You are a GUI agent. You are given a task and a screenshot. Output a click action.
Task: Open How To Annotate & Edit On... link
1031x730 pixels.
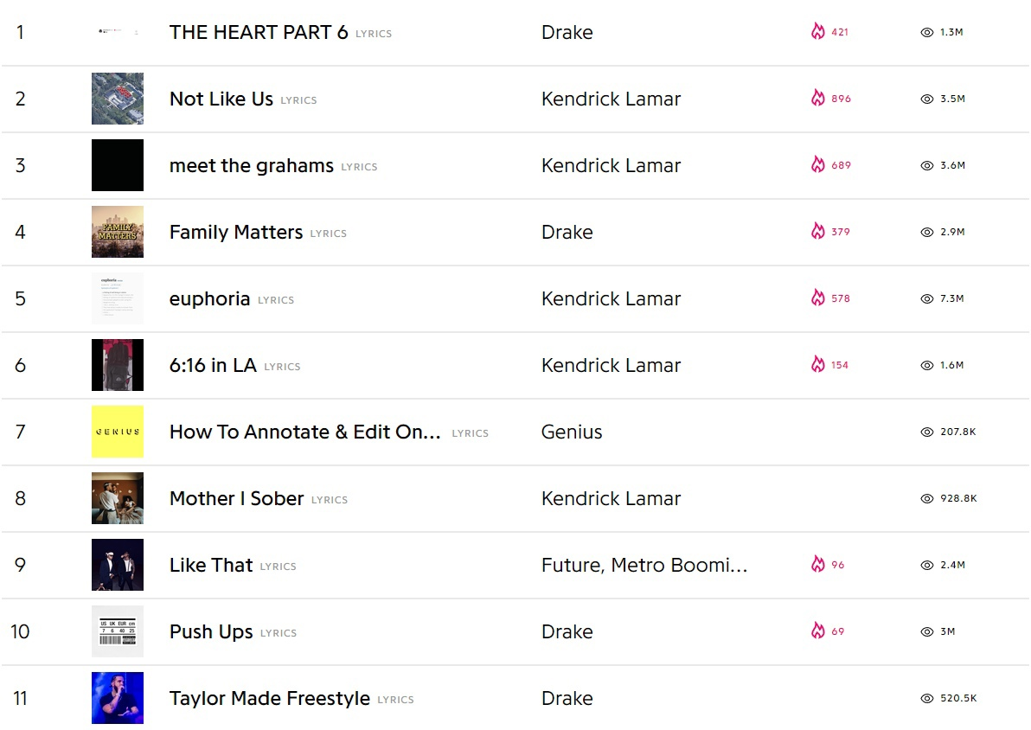pyautogui.click(x=305, y=432)
